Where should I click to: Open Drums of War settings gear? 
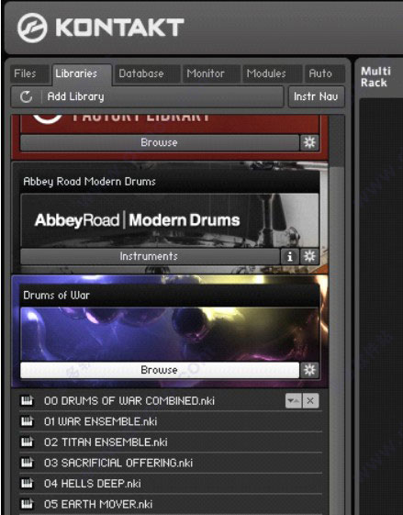point(309,370)
